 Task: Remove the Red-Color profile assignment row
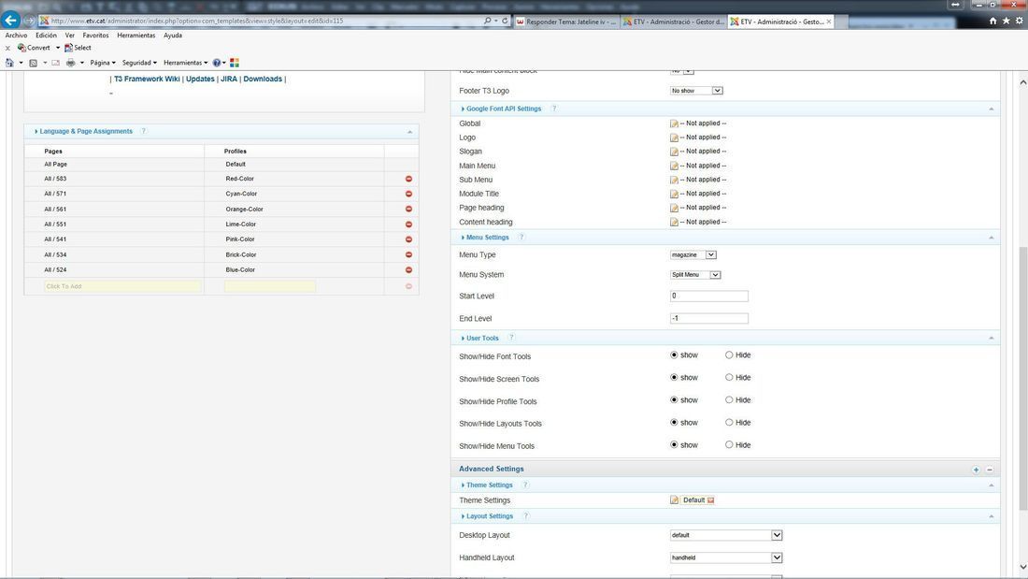408,179
